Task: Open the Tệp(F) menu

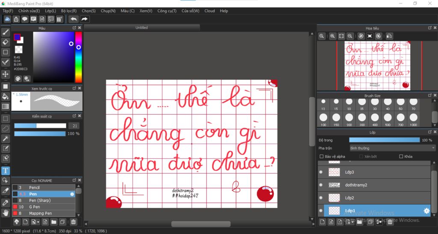Action: (x=8, y=11)
